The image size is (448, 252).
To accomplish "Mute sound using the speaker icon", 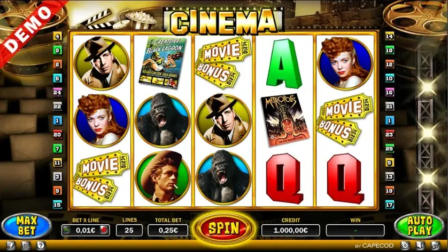I will 420,245.
